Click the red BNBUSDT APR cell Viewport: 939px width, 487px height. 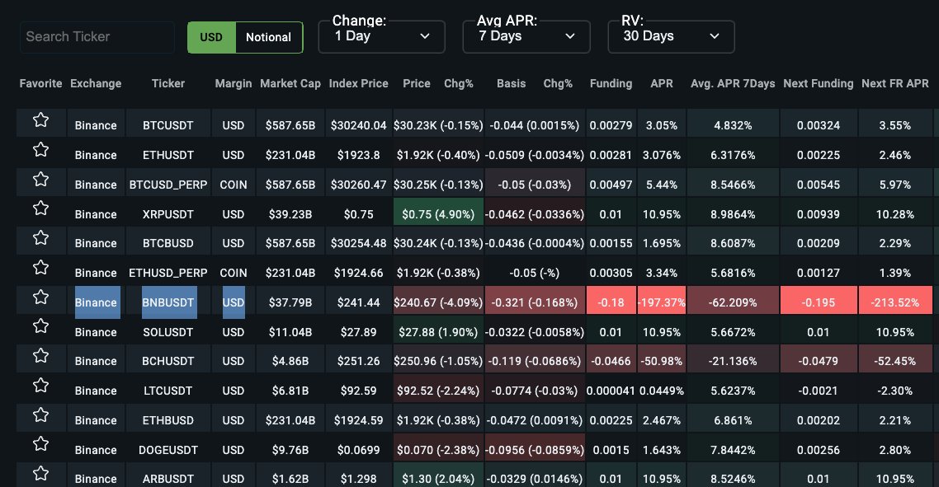coord(662,302)
